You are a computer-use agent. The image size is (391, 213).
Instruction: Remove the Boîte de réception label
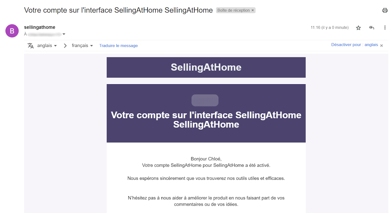[253, 10]
